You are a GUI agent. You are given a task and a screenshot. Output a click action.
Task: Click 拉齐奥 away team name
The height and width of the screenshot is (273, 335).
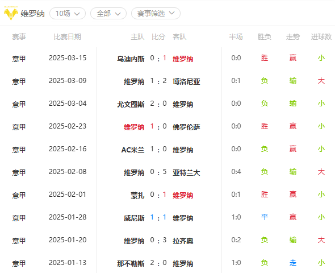(x=183, y=241)
